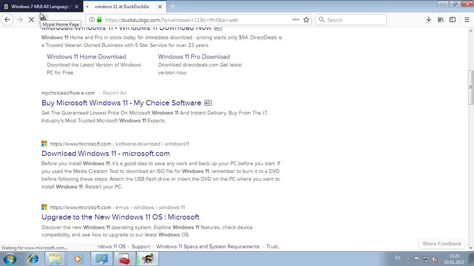This screenshot has height=266, width=474.
Task: Go back to the previous page
Action: (7, 20)
